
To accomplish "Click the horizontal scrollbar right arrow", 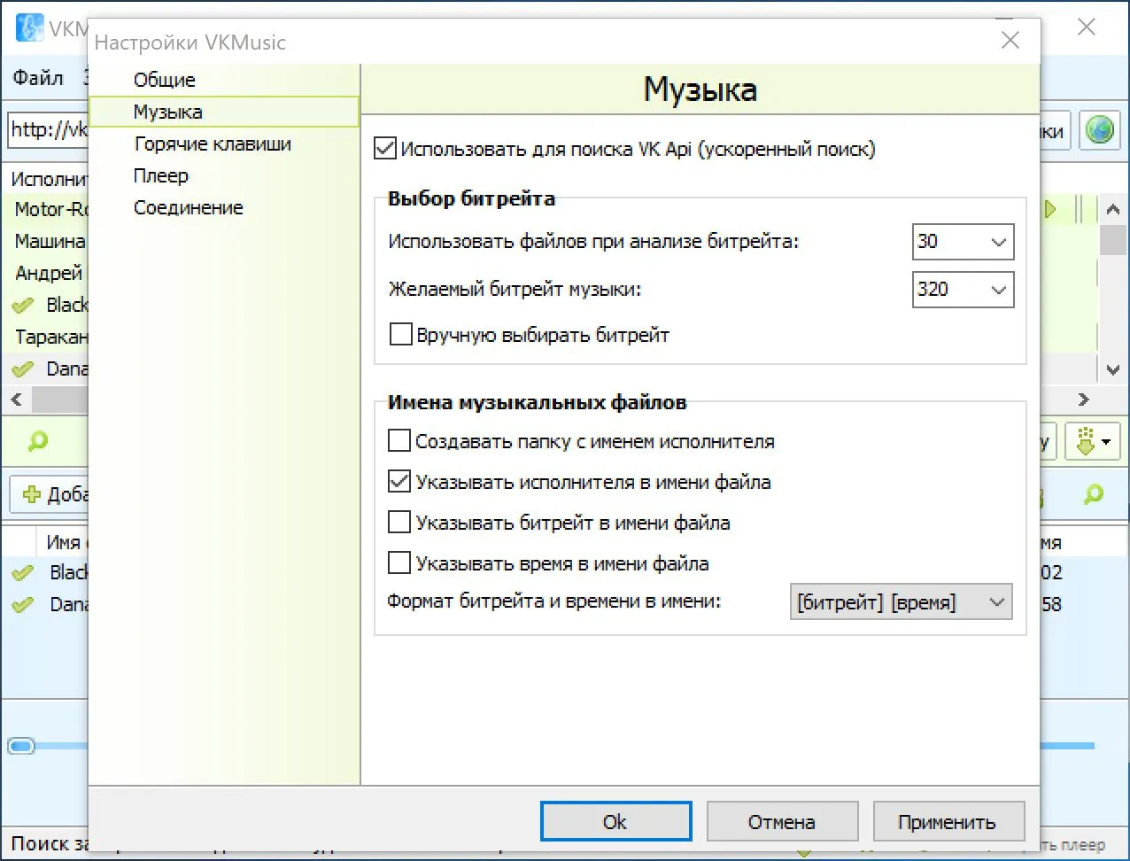I will [1083, 399].
